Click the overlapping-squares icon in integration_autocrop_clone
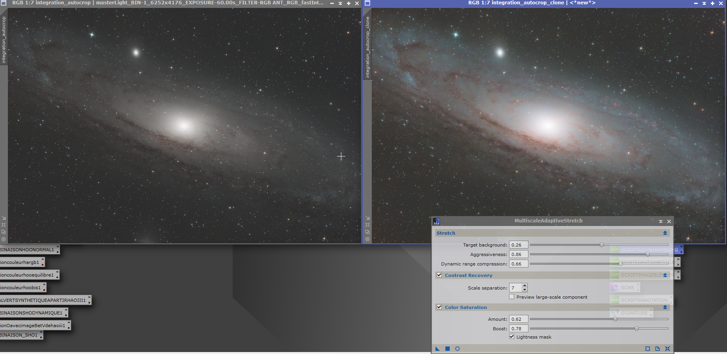 (367, 232)
